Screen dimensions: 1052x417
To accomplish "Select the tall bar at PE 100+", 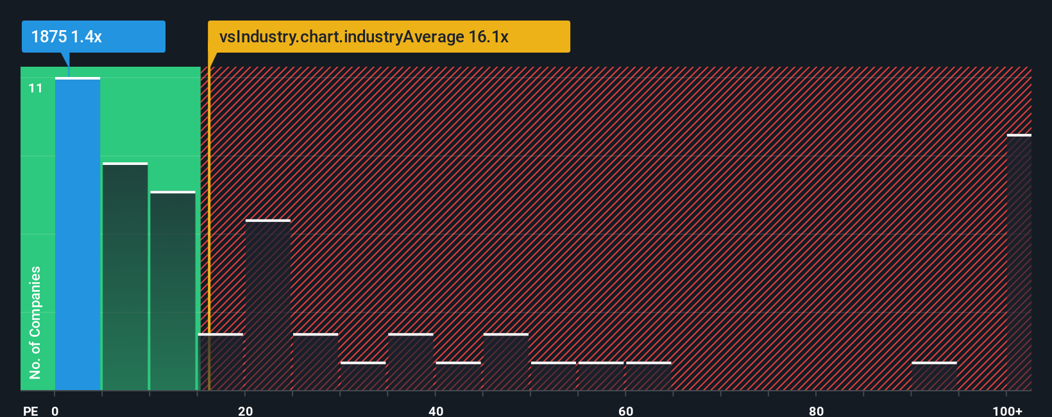I will [1019, 262].
